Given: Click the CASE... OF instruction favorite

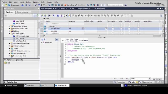Looking at the screenshot, I should pos(67,40).
